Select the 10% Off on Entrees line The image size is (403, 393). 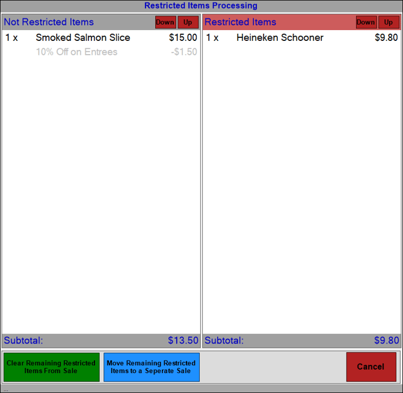tap(76, 52)
